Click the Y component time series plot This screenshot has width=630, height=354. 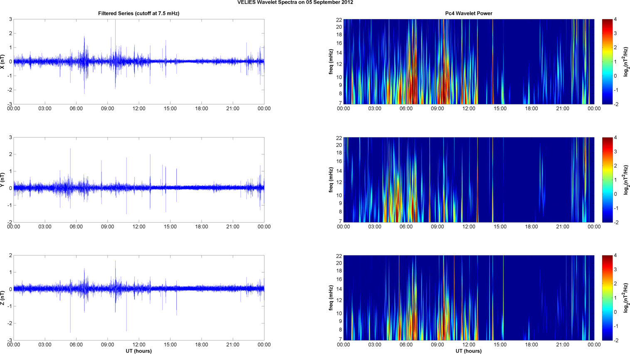coord(139,180)
